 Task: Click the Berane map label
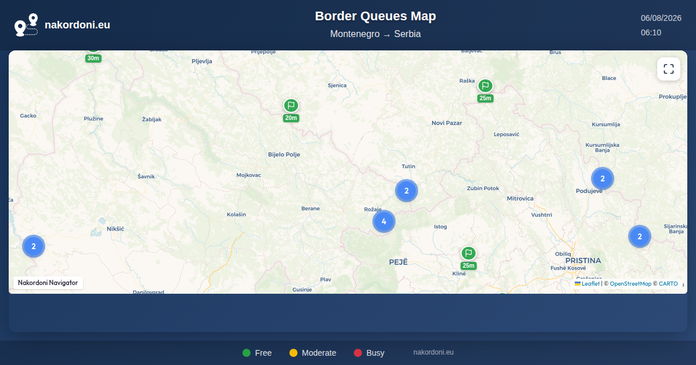[x=311, y=209]
